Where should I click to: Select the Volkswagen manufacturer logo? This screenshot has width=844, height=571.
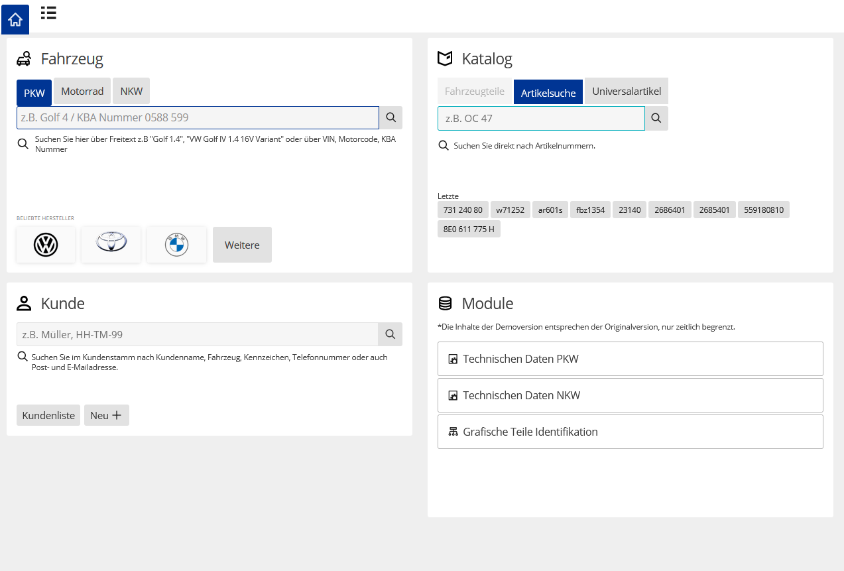(46, 245)
